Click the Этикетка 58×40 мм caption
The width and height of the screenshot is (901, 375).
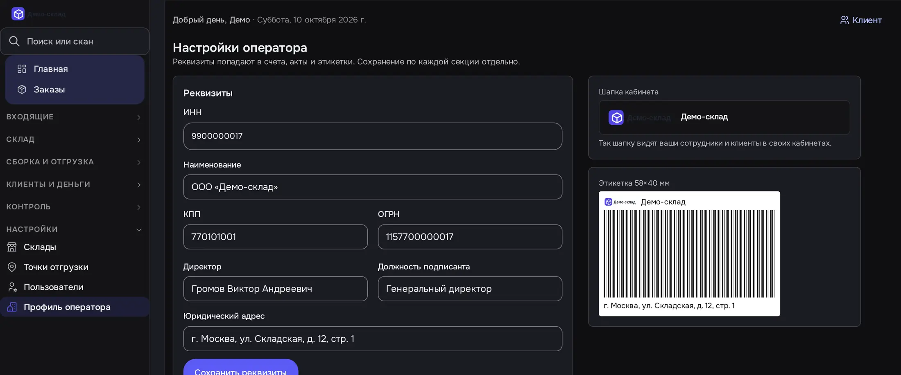(x=634, y=183)
